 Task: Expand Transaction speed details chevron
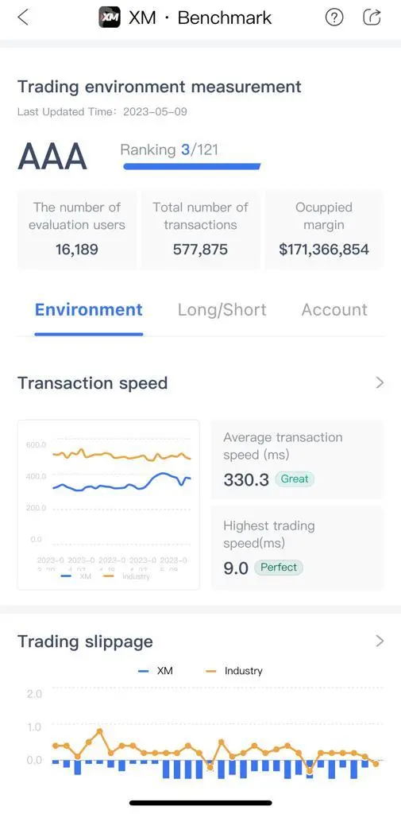(x=380, y=383)
